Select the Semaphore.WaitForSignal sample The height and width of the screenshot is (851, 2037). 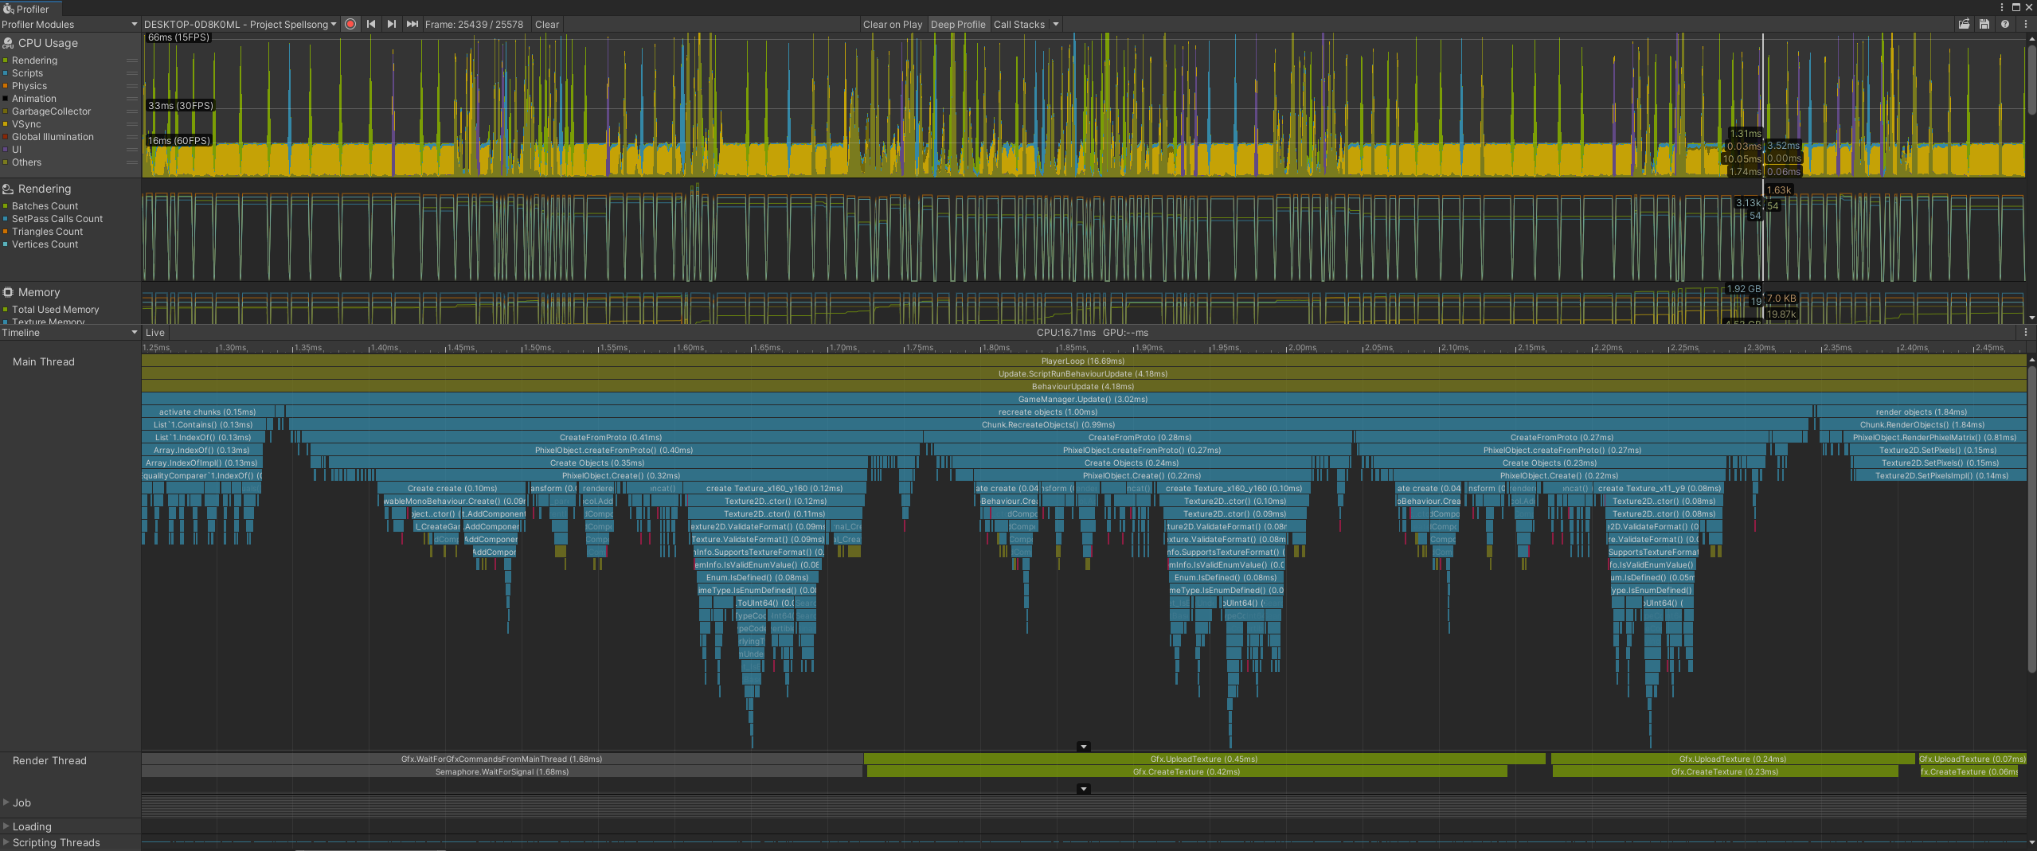pyautogui.click(x=502, y=771)
